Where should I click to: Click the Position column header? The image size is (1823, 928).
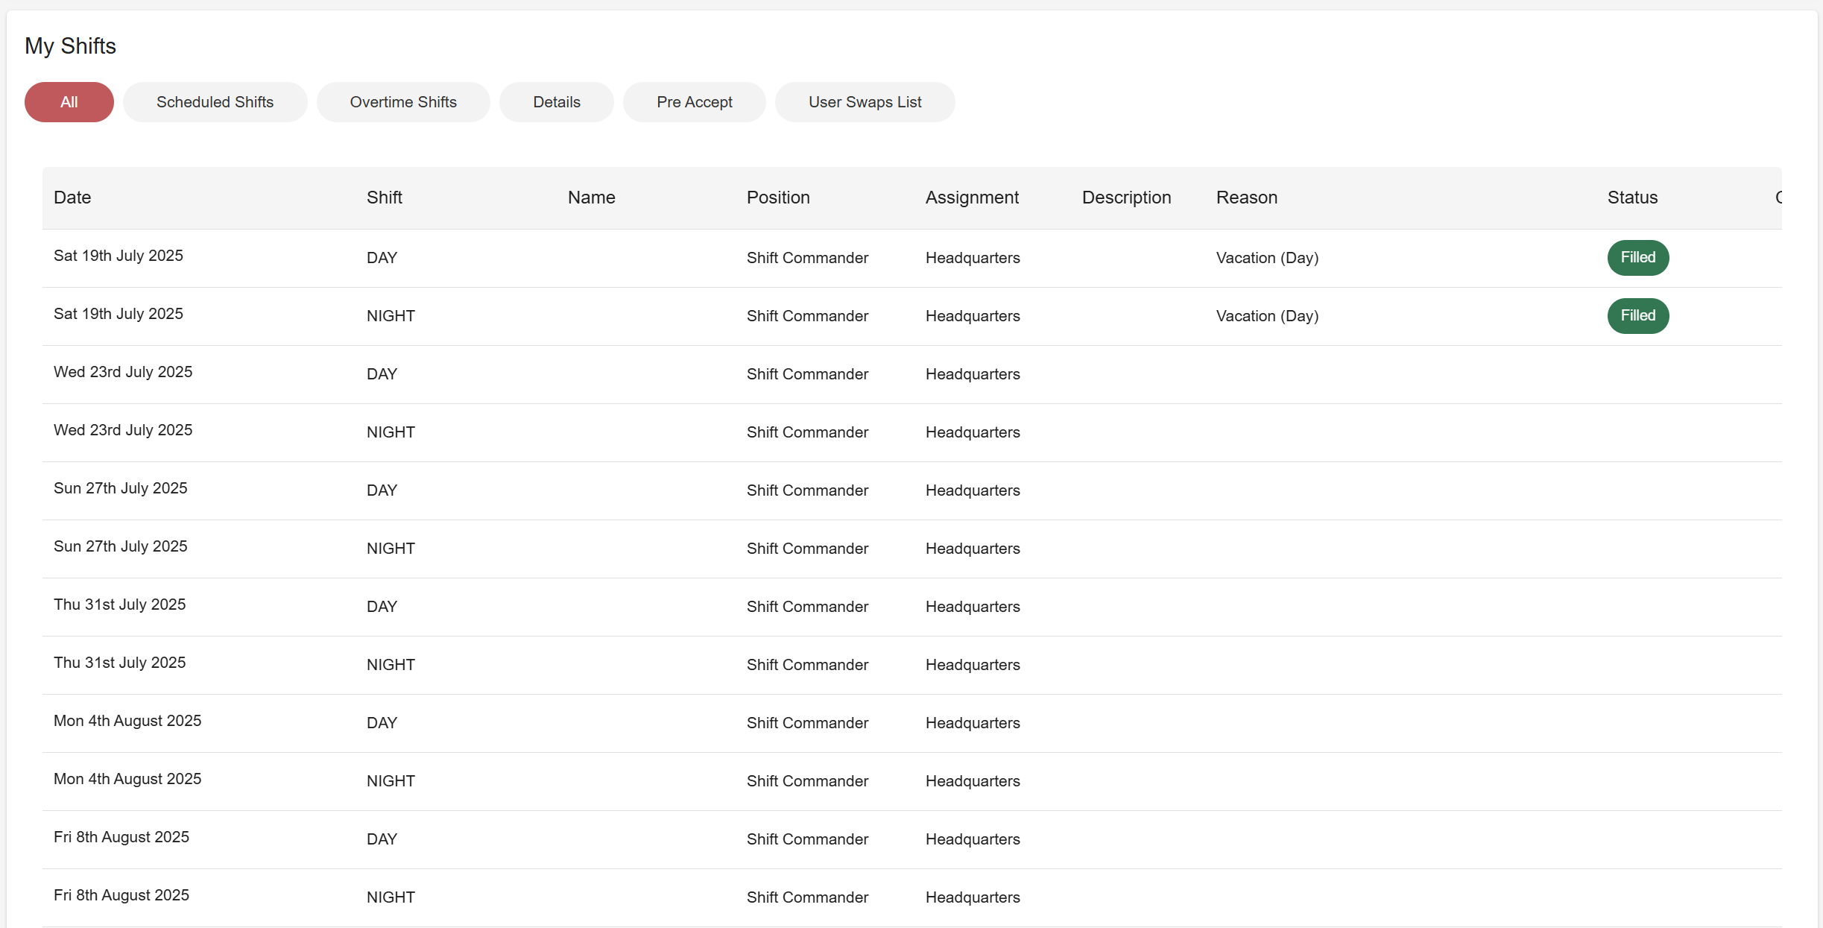tap(778, 198)
